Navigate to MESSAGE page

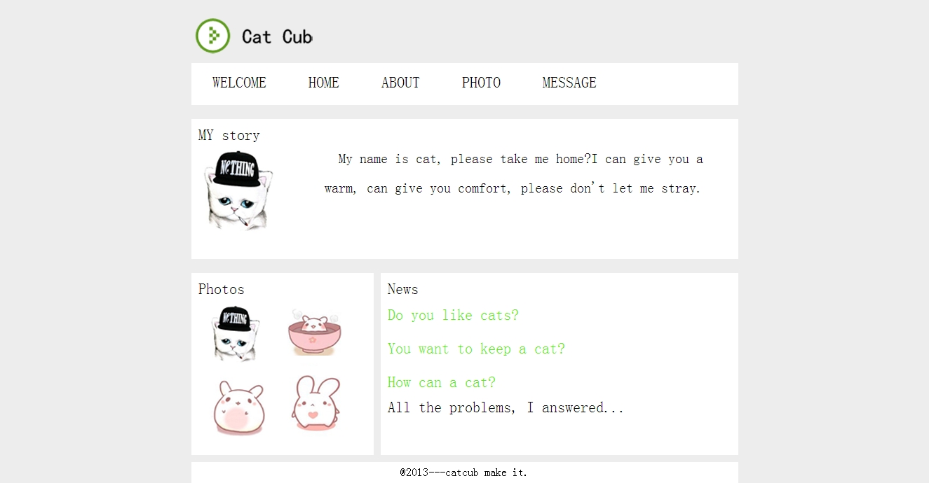[569, 83]
